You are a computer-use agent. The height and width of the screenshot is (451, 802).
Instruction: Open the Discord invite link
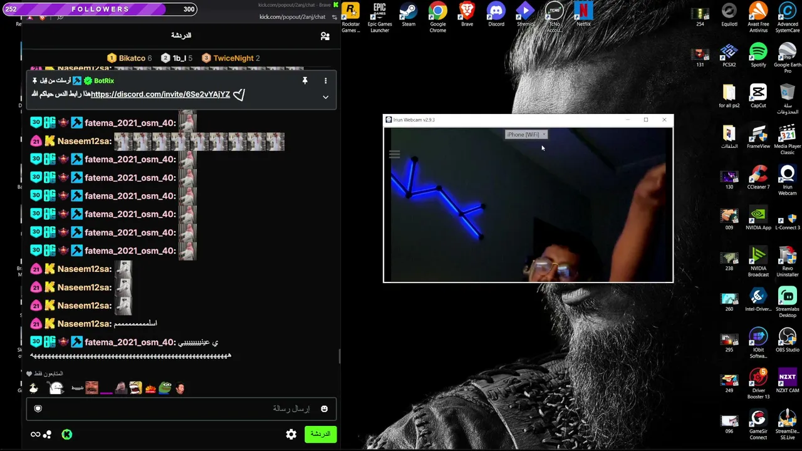[x=160, y=95]
